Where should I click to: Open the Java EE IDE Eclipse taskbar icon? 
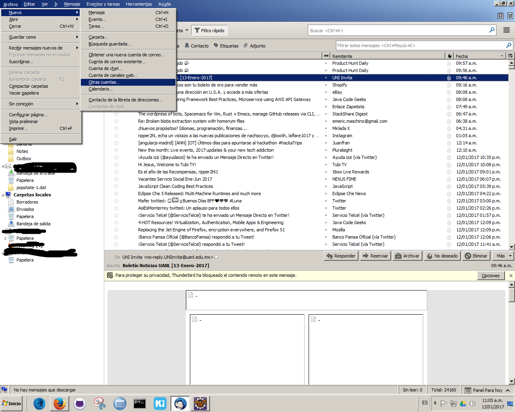click(x=200, y=403)
